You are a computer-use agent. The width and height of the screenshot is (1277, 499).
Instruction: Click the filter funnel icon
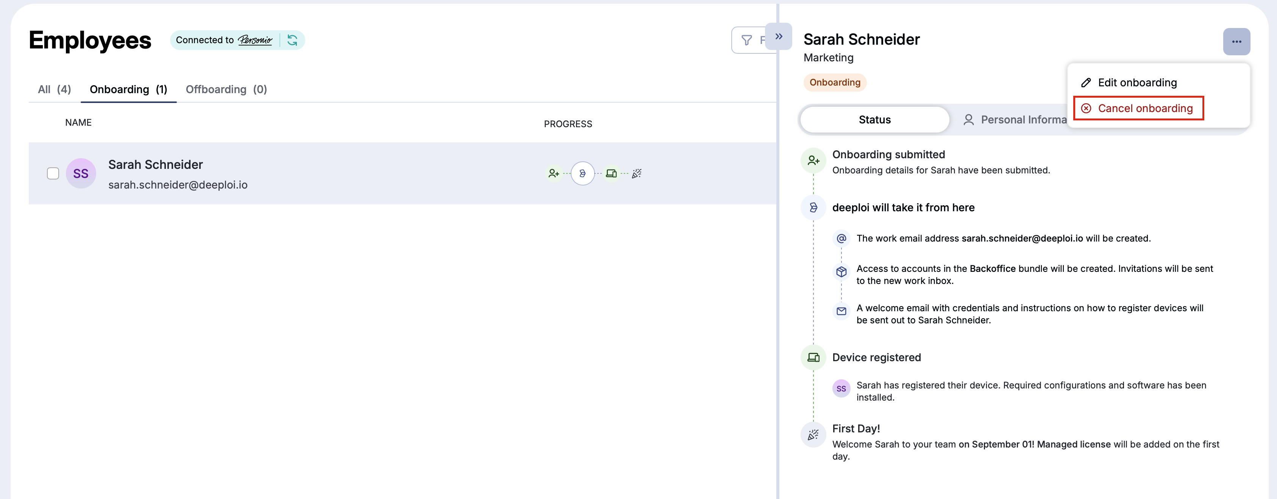pyautogui.click(x=746, y=40)
